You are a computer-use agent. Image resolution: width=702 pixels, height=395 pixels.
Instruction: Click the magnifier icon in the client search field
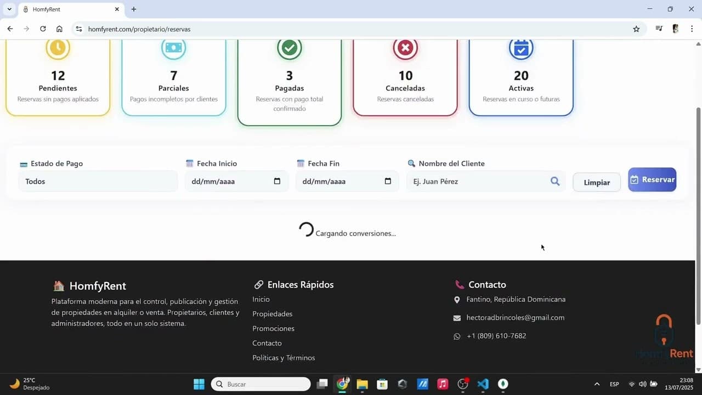pyautogui.click(x=555, y=181)
